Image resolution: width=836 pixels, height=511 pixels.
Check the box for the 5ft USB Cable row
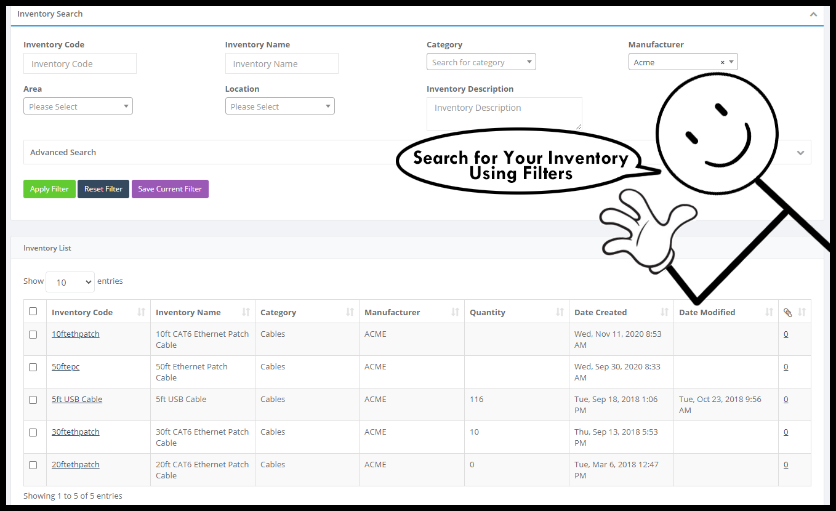pos(33,400)
